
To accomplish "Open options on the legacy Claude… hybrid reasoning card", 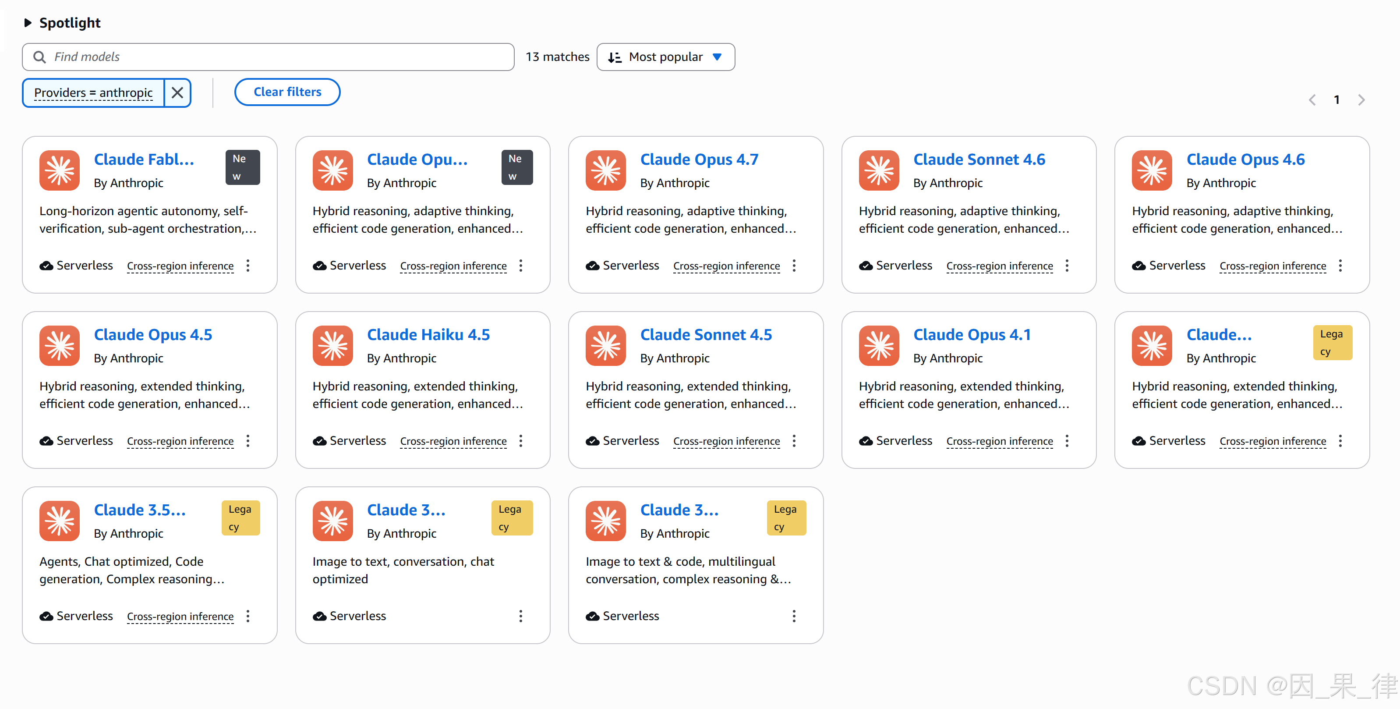I will point(1340,440).
